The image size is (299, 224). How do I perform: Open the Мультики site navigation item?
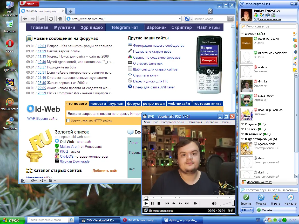[64, 27]
